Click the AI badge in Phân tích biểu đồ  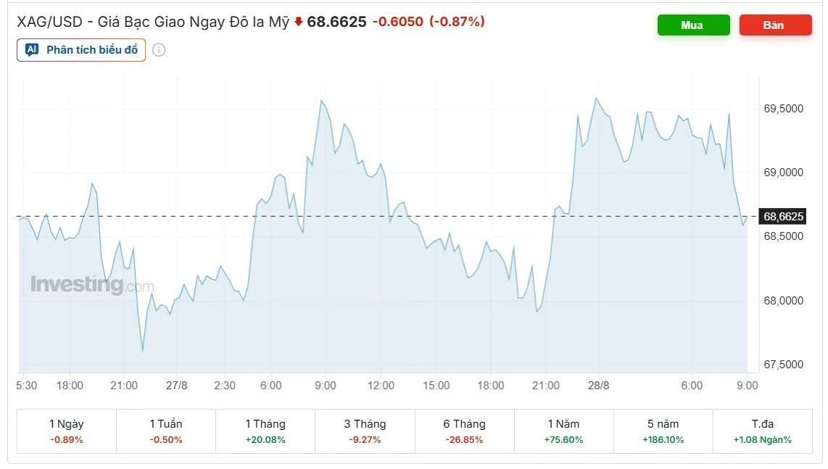point(32,49)
